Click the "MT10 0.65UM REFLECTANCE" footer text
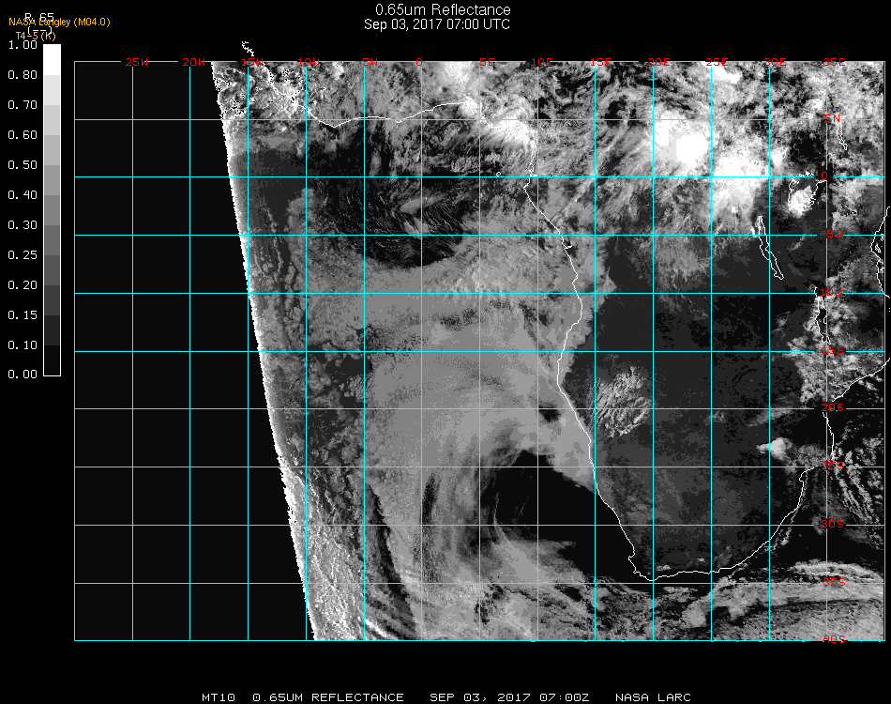Screen dimensions: 891x704 (x=303, y=697)
